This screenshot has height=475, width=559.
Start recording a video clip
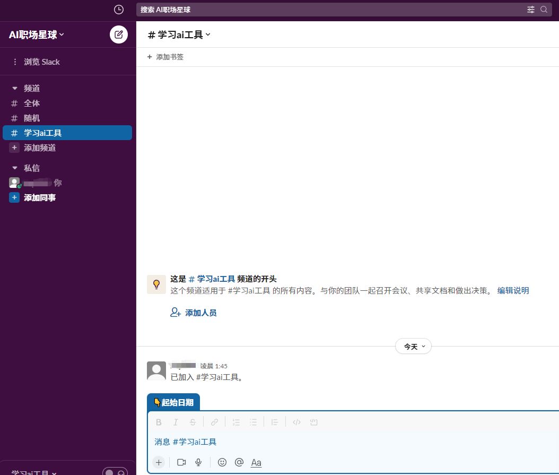pos(181,462)
